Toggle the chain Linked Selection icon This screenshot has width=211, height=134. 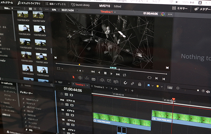(x=133, y=84)
